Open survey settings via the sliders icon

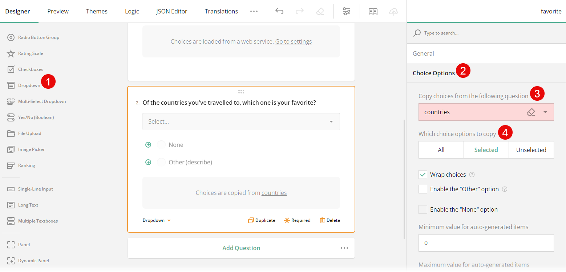(x=346, y=11)
